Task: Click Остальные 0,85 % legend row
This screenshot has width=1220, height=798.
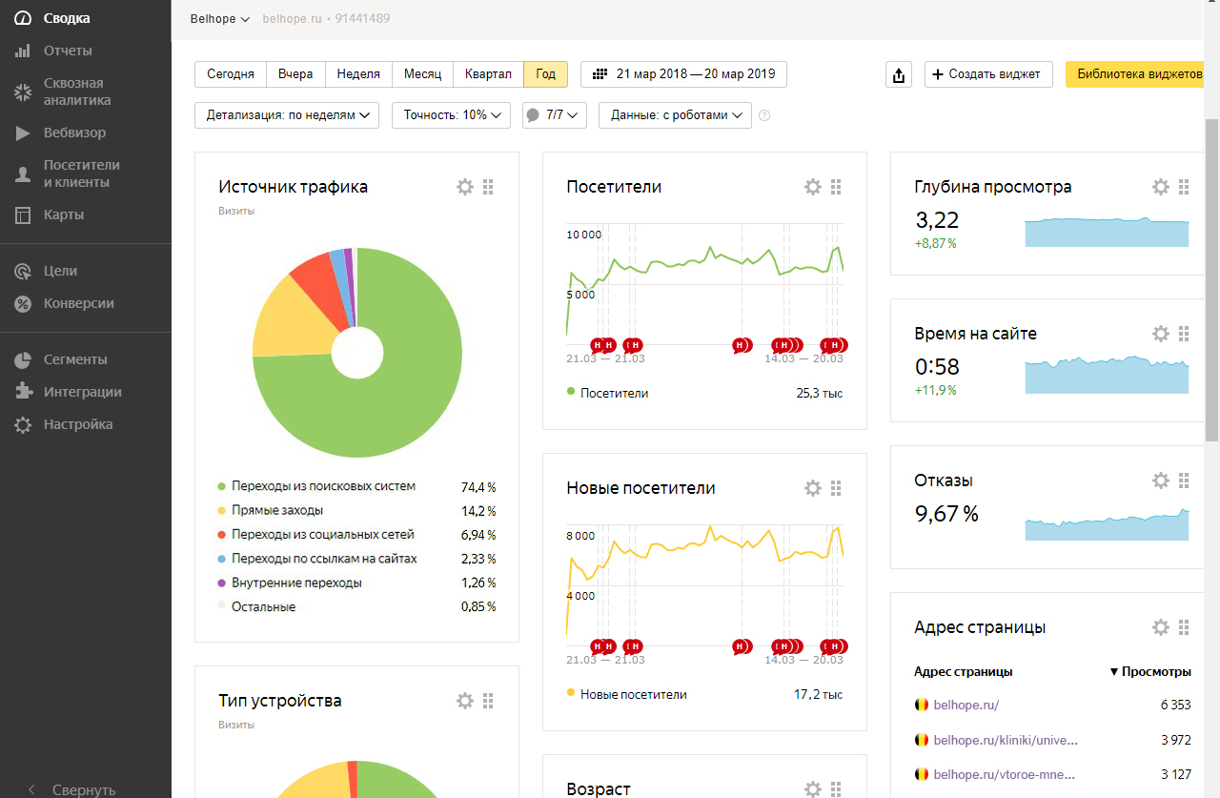Action: [356, 607]
